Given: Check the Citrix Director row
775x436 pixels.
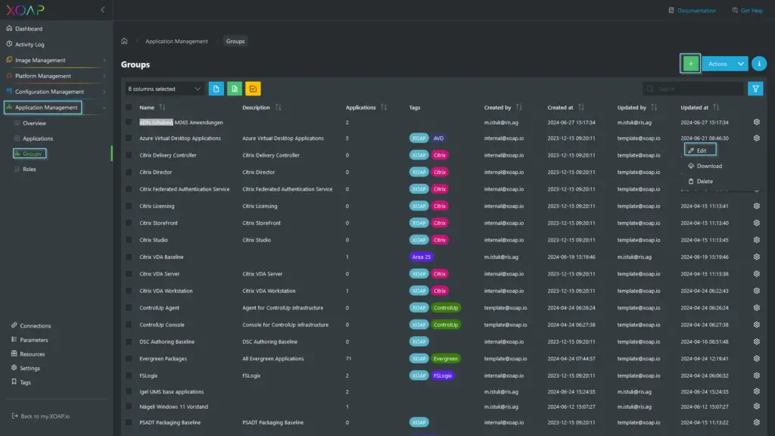Looking at the screenshot, I should click(129, 172).
